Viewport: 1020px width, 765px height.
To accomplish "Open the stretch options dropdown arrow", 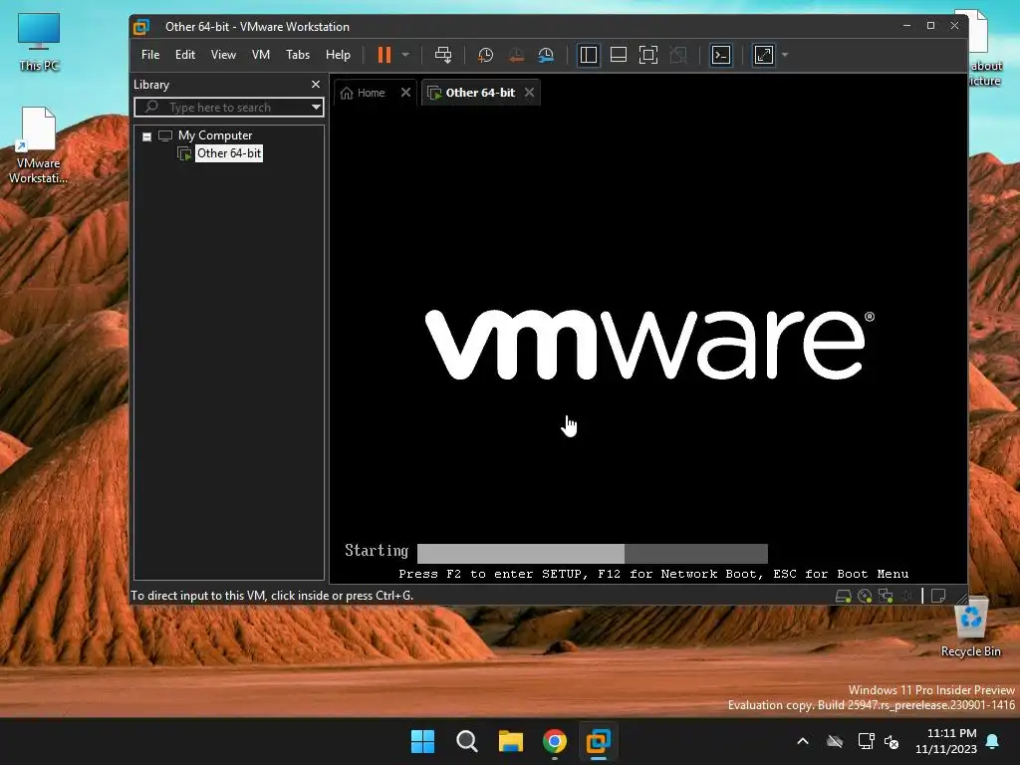I will [785, 55].
